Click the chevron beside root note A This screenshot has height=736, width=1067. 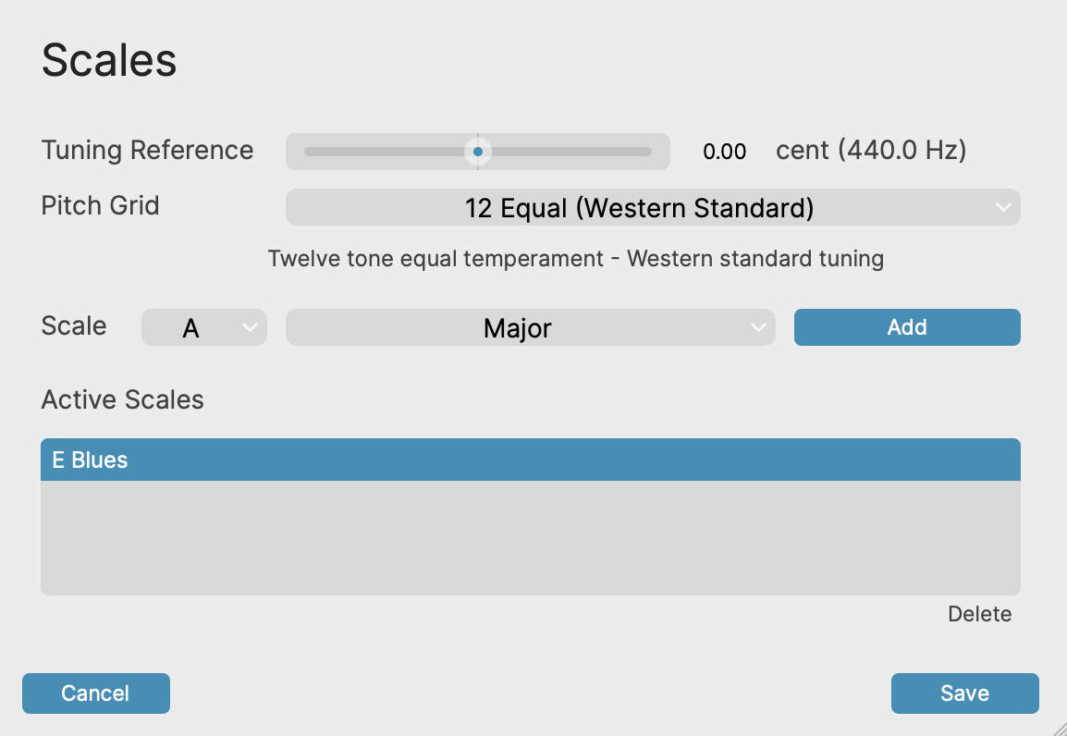(249, 327)
